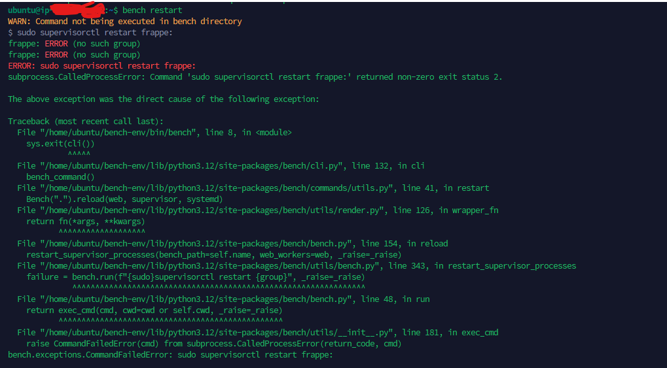This screenshot has width=667, height=368.
Task: Open the bench/commands/utils.py line 41 path
Action: click(x=216, y=188)
